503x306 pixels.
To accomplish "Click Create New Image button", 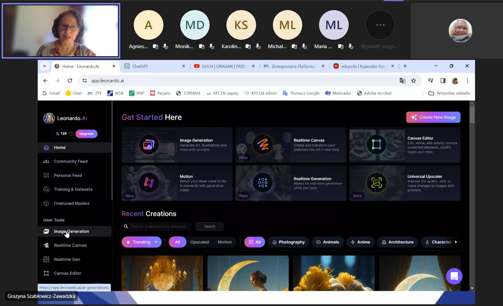I will 433,117.
